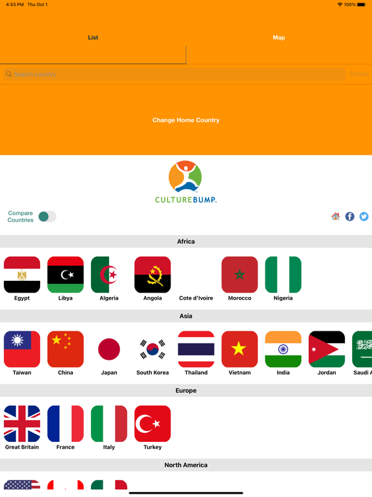
Task: Switch to the List tab
Action: (93, 38)
